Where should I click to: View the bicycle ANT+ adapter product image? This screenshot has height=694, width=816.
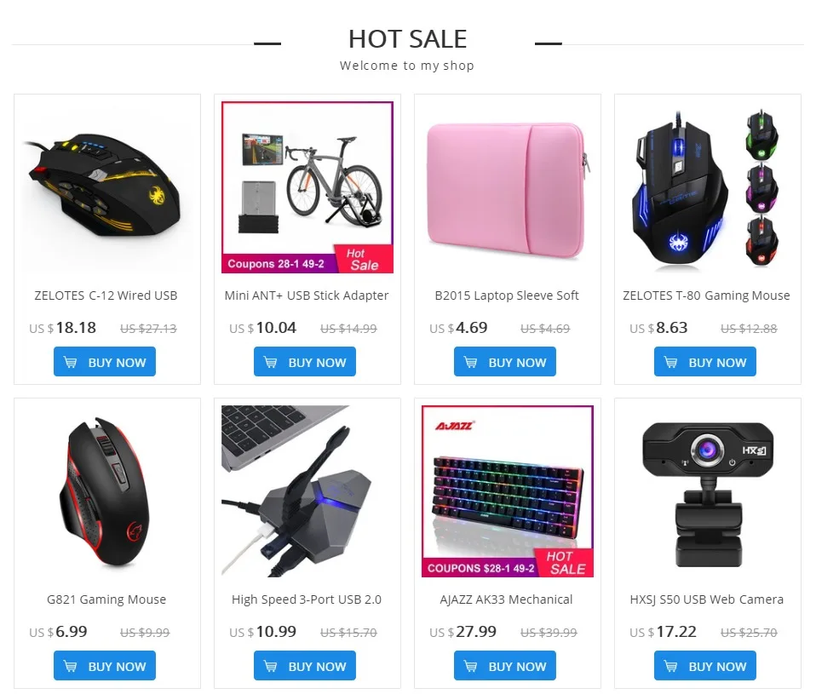[x=307, y=187]
